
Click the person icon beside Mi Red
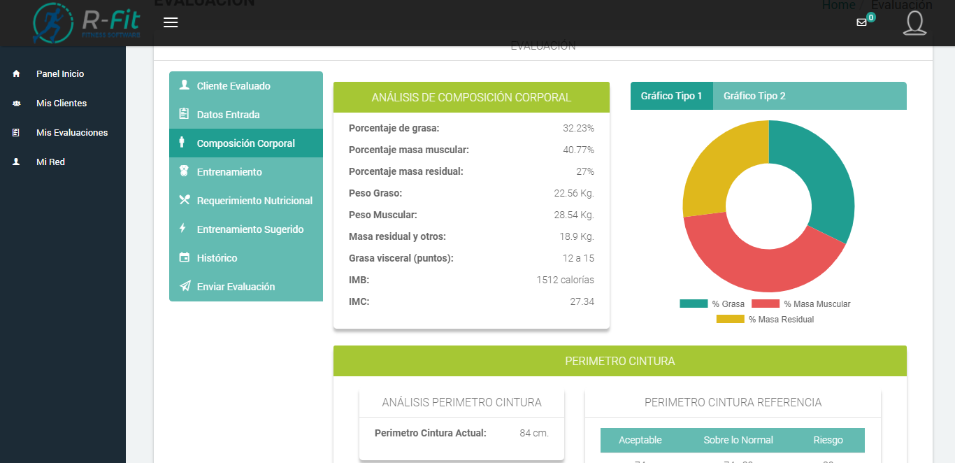coord(17,162)
